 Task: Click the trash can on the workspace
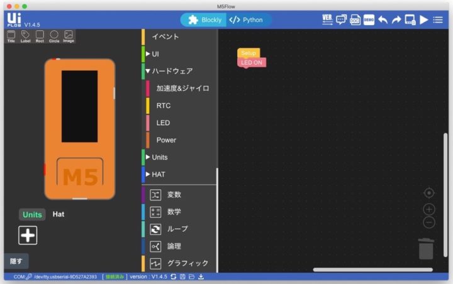pos(426,248)
